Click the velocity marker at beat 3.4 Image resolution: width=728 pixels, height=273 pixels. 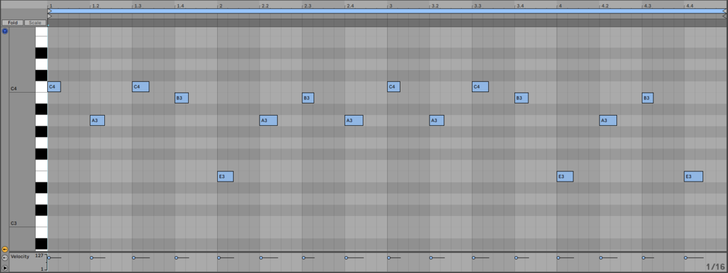pos(516,258)
